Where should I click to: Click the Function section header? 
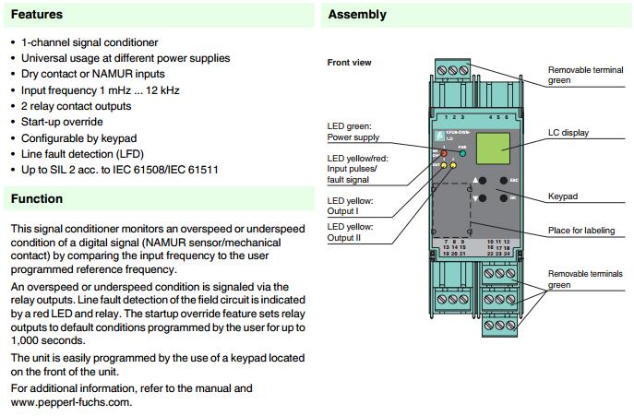click(37, 198)
